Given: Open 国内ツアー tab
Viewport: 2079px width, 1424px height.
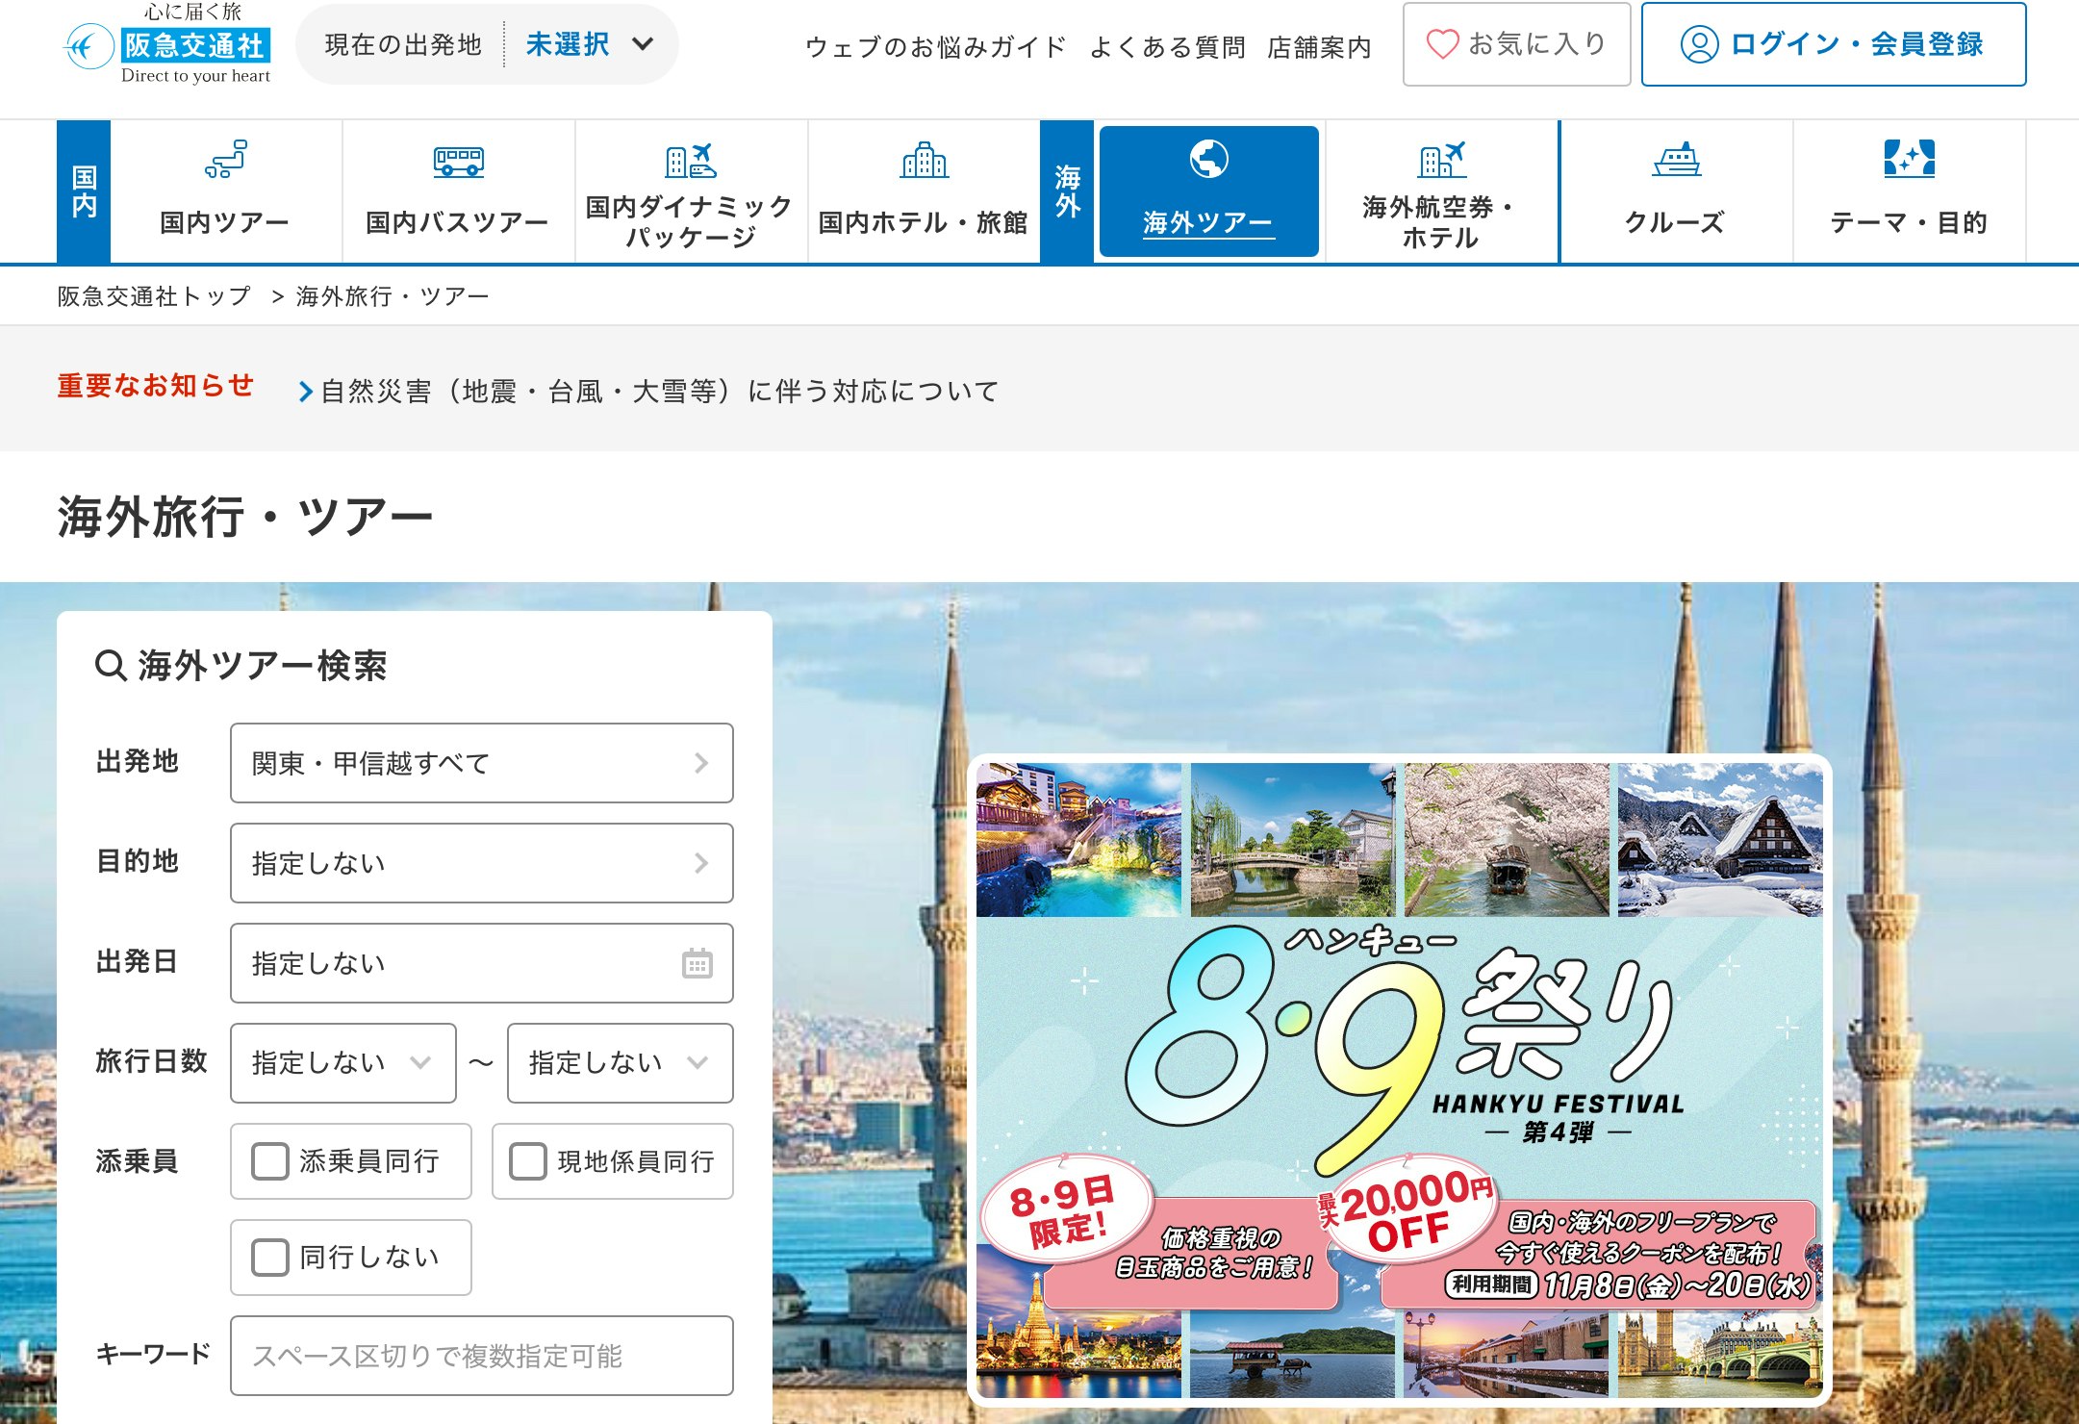Looking at the screenshot, I should pyautogui.click(x=225, y=191).
